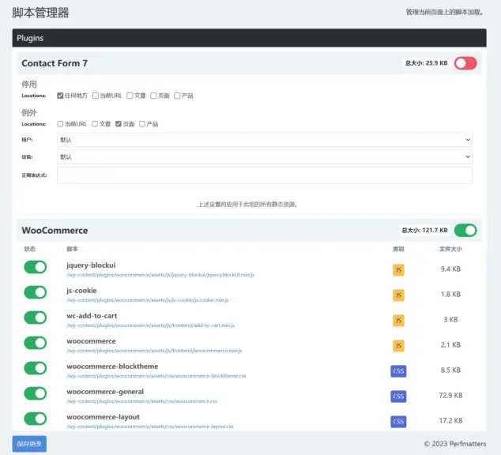Image resolution: width=501 pixels, height=455 pixels.
Task: Click the Plugins section header
Action: [250, 38]
